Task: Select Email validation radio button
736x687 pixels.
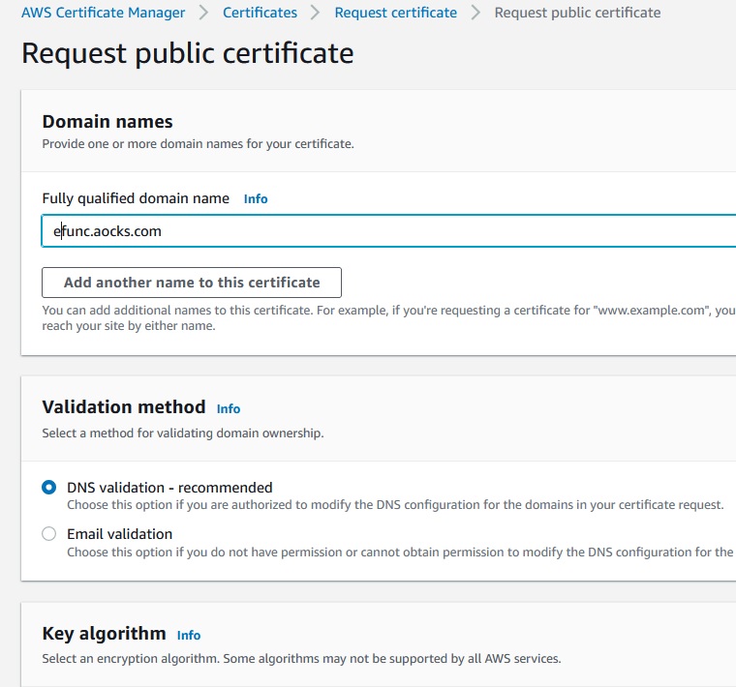Action: coord(48,534)
